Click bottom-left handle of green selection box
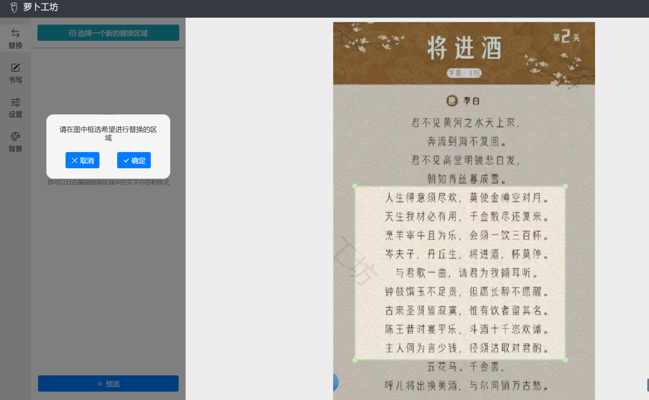 pos(355,360)
